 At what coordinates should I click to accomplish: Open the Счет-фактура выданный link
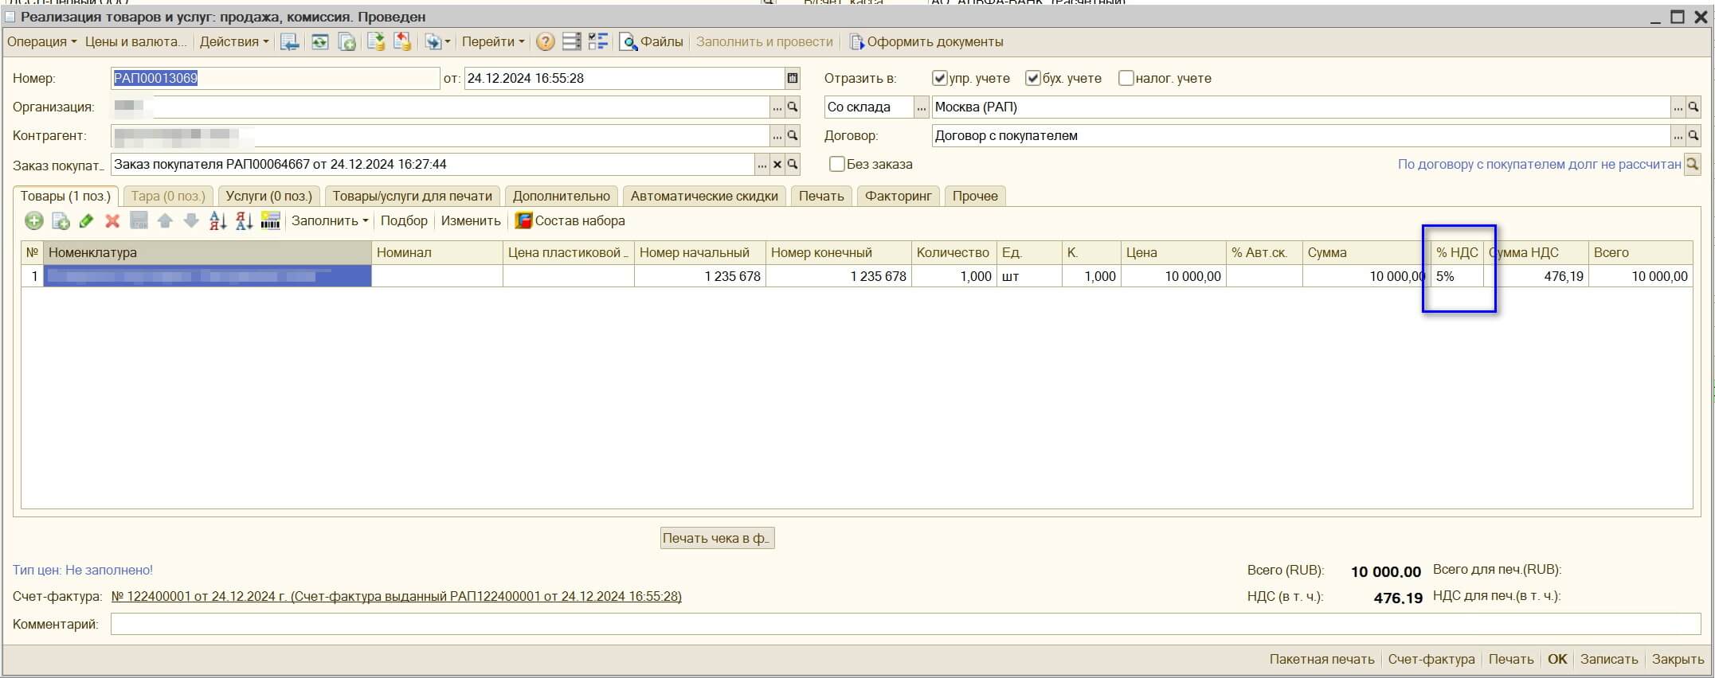click(396, 597)
